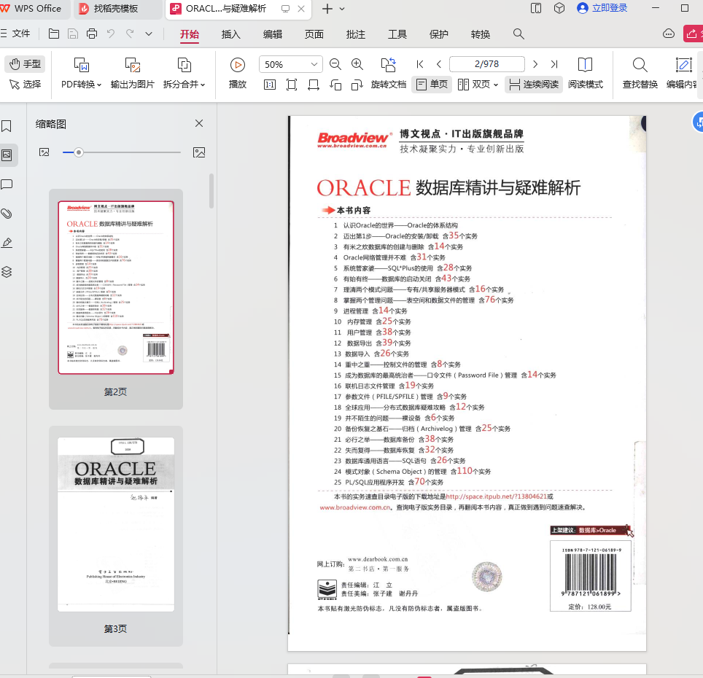Screen dimensions: 703x678
Task: Select the Hand tool (手型)
Action: pos(25,64)
